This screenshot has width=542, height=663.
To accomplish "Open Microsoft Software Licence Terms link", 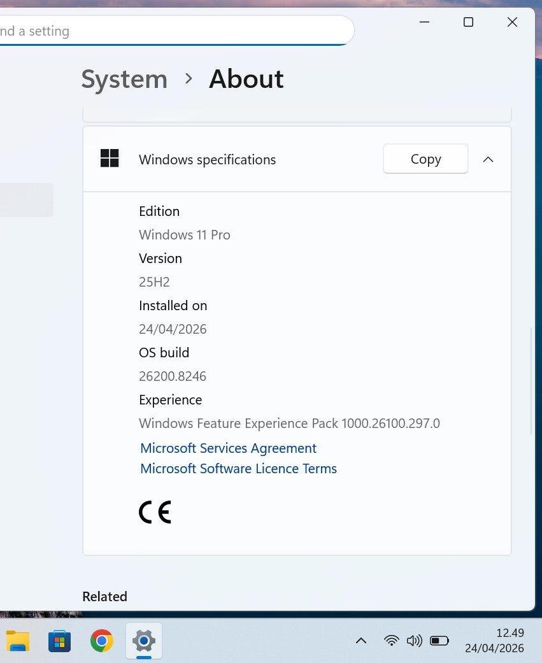I will click(238, 469).
